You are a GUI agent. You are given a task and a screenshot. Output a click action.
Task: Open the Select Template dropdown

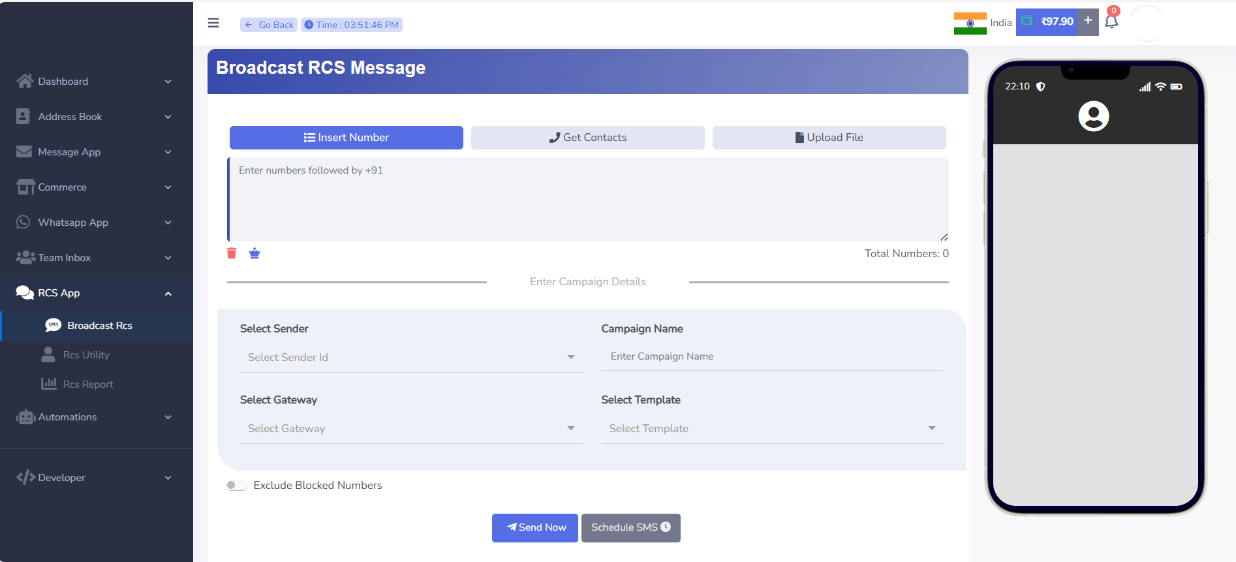point(771,428)
